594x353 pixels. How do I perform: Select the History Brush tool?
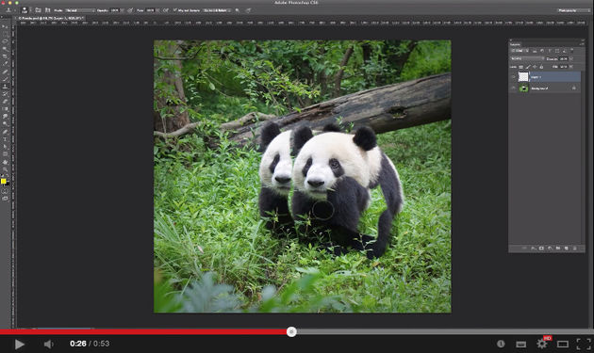pos(5,94)
